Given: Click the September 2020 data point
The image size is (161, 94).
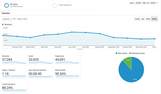Looking at the screenshot, I should [113, 38].
